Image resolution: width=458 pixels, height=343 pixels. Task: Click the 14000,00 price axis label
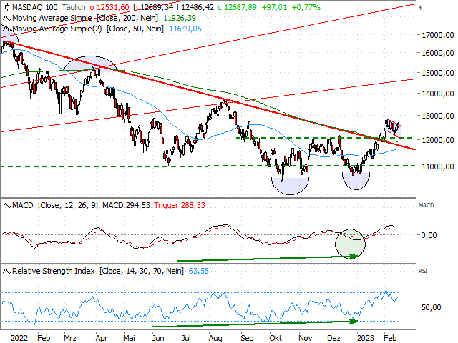click(438, 94)
